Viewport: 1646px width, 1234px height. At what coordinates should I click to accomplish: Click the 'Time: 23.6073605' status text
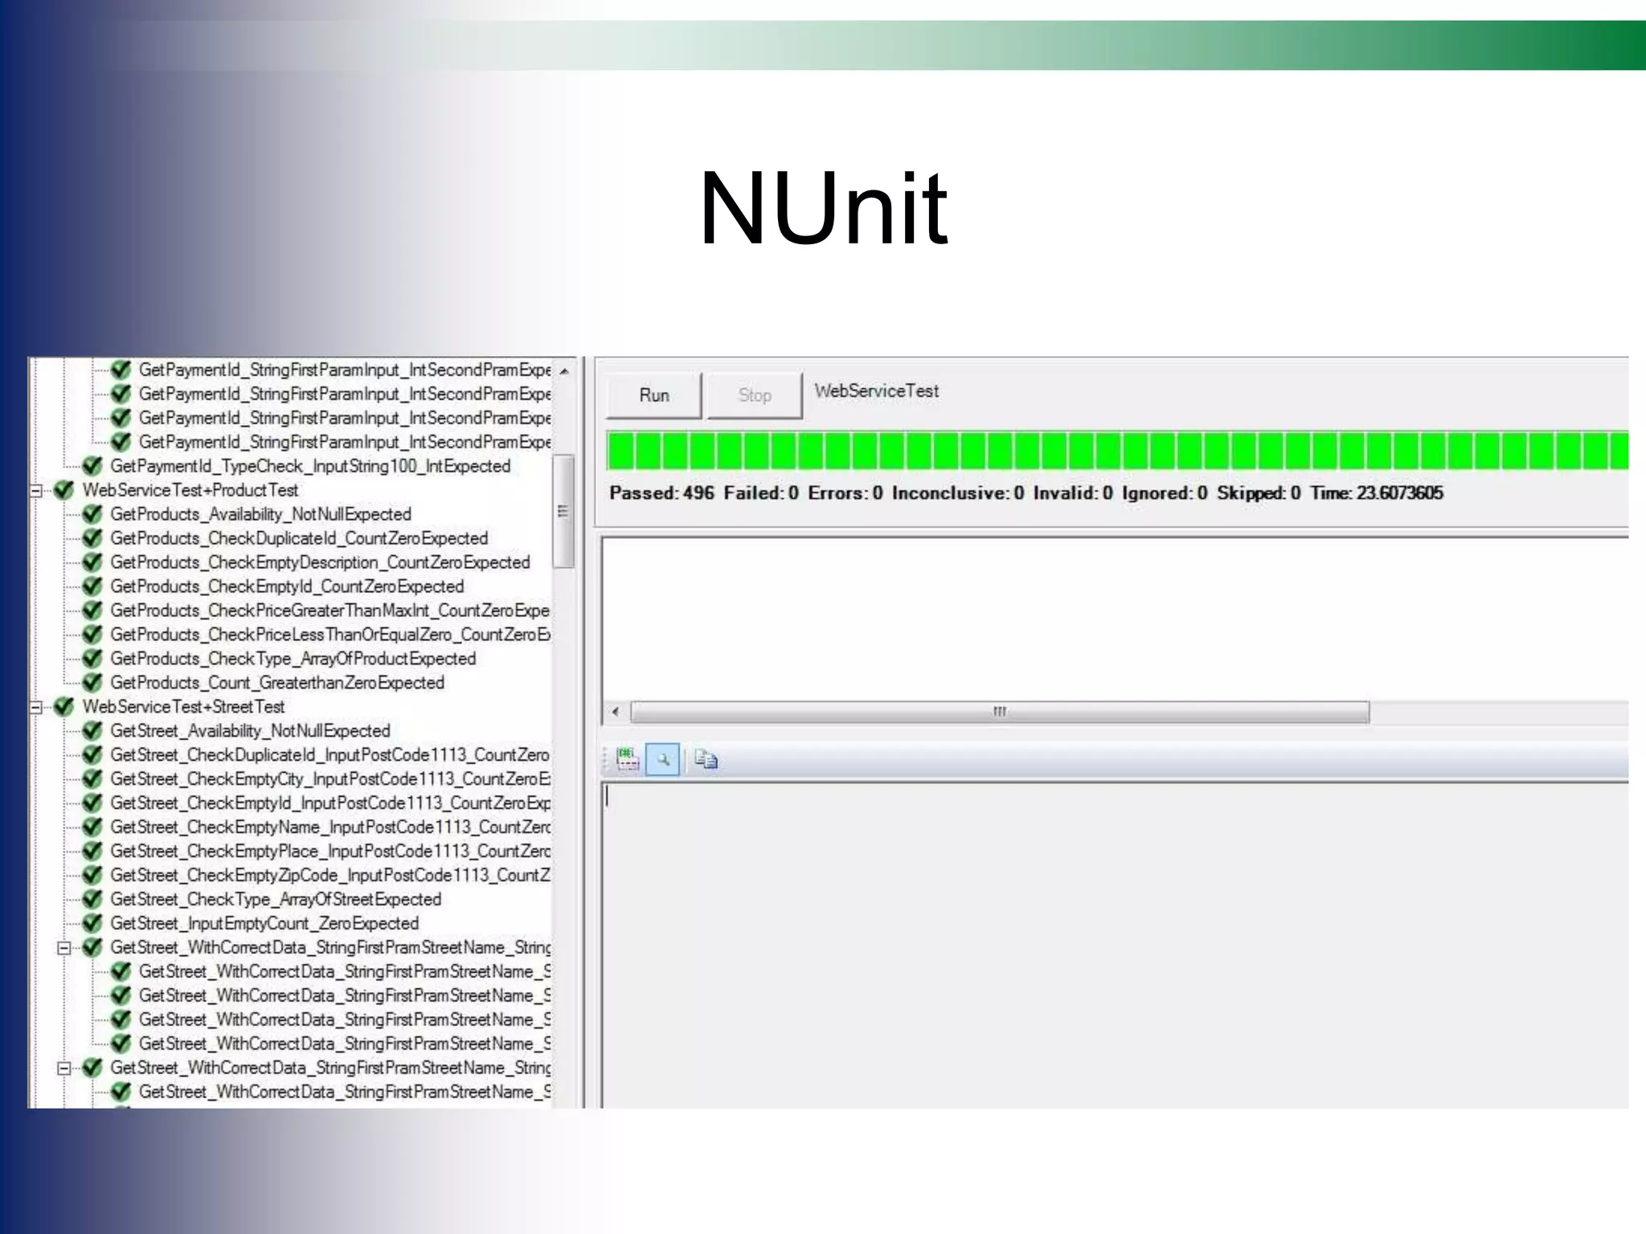[x=1377, y=493]
